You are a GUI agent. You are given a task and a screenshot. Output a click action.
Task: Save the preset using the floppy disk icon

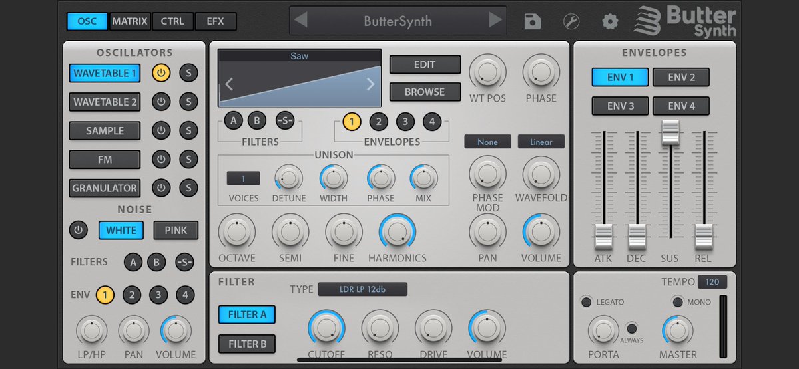[x=533, y=21]
